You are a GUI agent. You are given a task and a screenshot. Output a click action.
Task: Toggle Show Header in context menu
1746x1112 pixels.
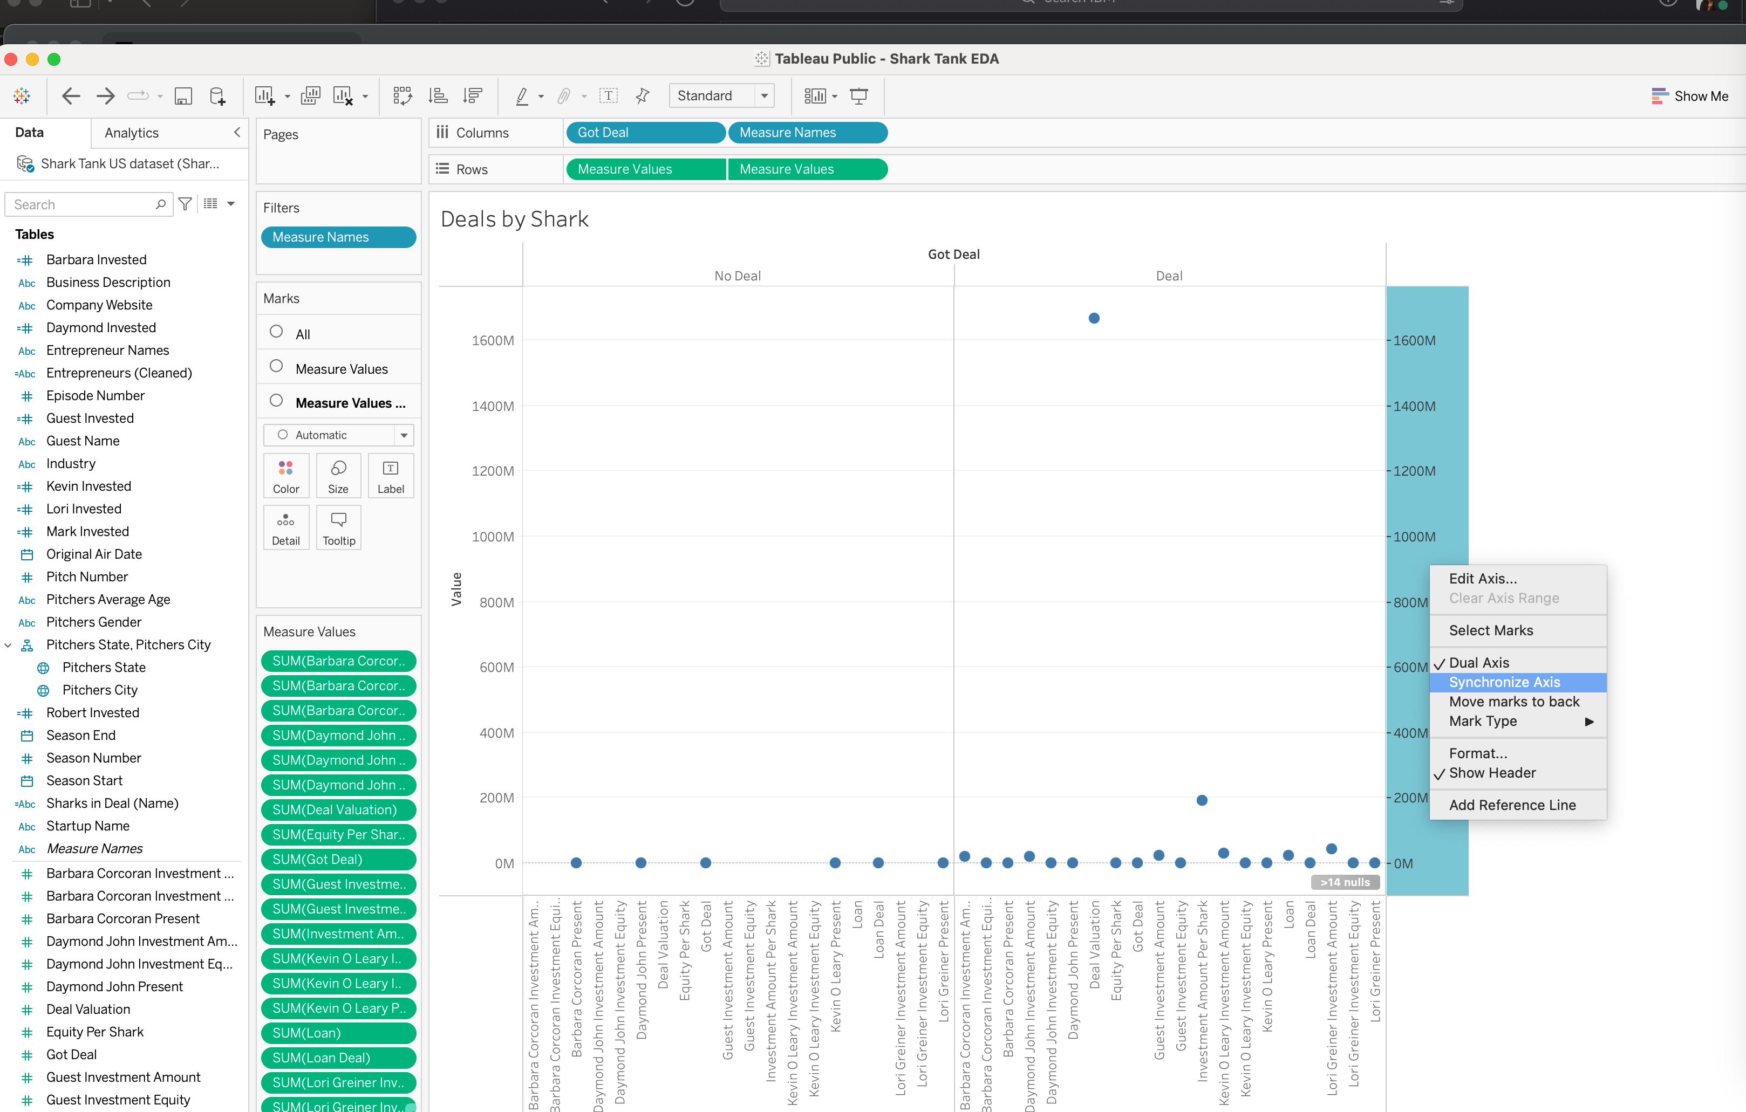(1491, 773)
